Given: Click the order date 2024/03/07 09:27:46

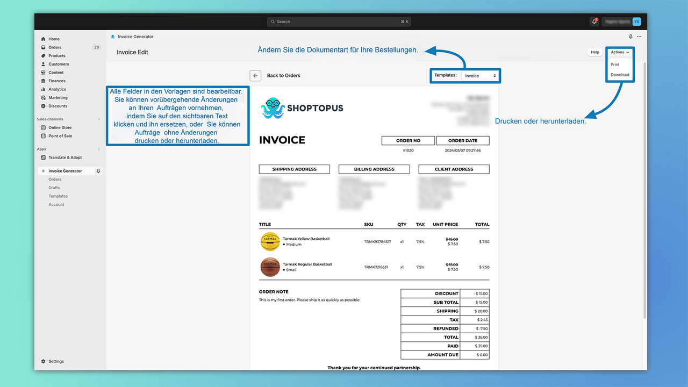Looking at the screenshot, I should [x=463, y=150].
